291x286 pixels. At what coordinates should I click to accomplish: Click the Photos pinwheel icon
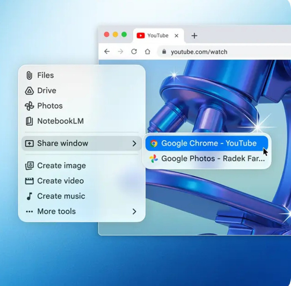coord(29,106)
